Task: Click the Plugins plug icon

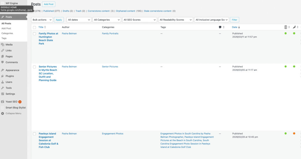Action: point(2,76)
